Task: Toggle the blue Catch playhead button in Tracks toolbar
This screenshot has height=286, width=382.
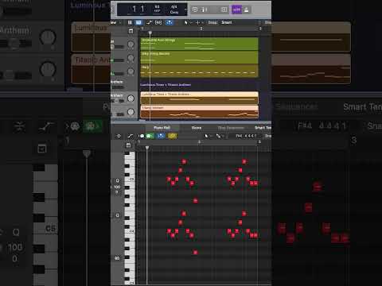Action: click(169, 22)
